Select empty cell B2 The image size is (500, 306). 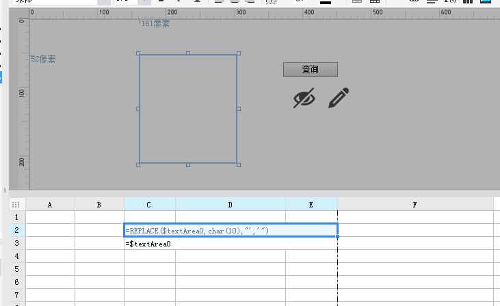coord(99,230)
